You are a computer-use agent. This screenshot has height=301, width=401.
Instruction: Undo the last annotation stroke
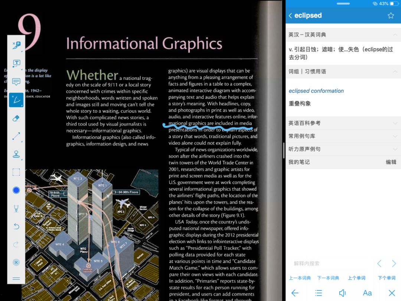16,226
